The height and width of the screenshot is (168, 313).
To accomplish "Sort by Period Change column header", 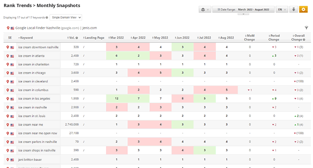I will coord(275,38).
